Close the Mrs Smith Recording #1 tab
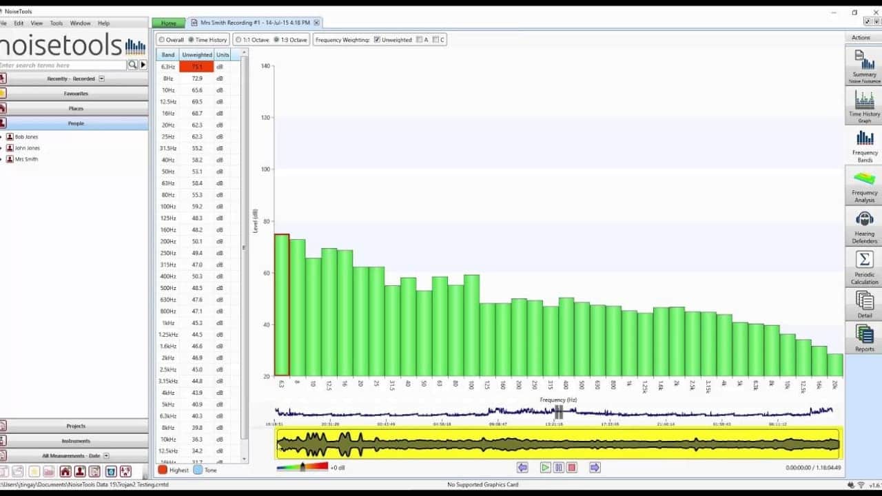 pos(316,23)
